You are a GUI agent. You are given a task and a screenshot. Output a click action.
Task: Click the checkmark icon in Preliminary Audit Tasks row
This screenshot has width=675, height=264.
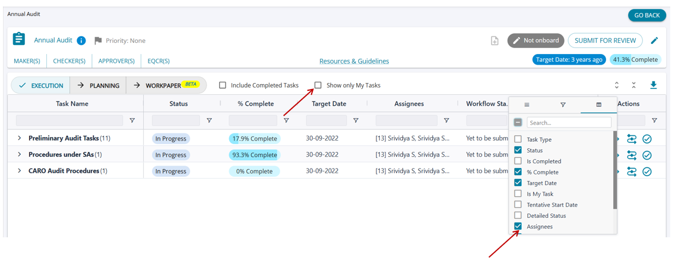(647, 139)
